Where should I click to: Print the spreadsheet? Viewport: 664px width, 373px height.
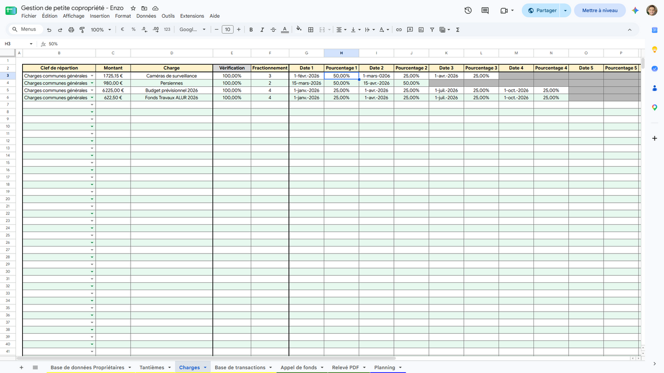point(71,29)
